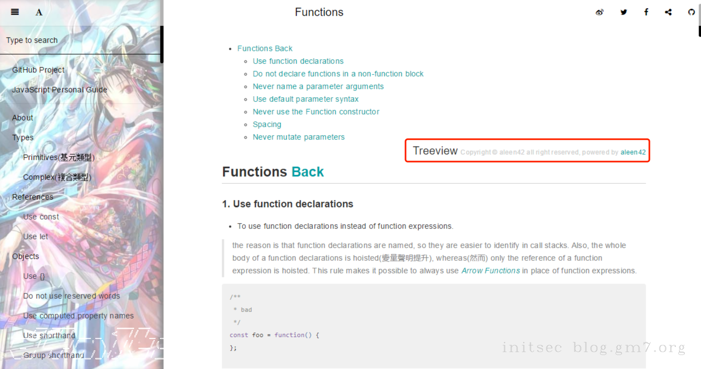
Task: Go to Use const section
Action: (41, 217)
